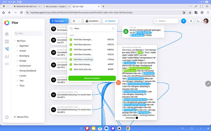The height and width of the screenshot is (131, 211).
Task: Click the black Tekstkleur color swatch
Action: (x=137, y=118)
